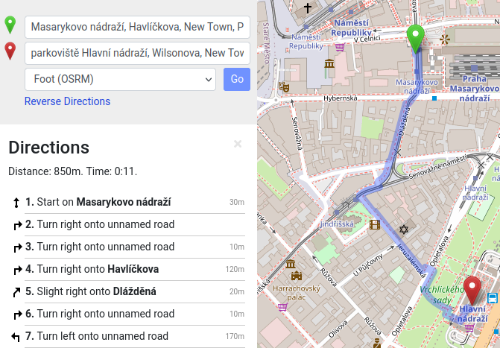Click the green marker beside the start field
This screenshot has height=348, width=500.
tap(10, 27)
